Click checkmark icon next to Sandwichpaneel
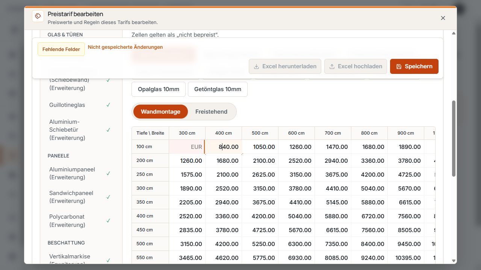The width and height of the screenshot is (481, 270). (108, 197)
